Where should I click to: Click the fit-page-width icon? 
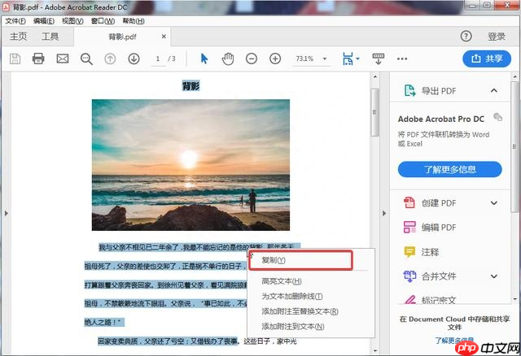[348, 59]
